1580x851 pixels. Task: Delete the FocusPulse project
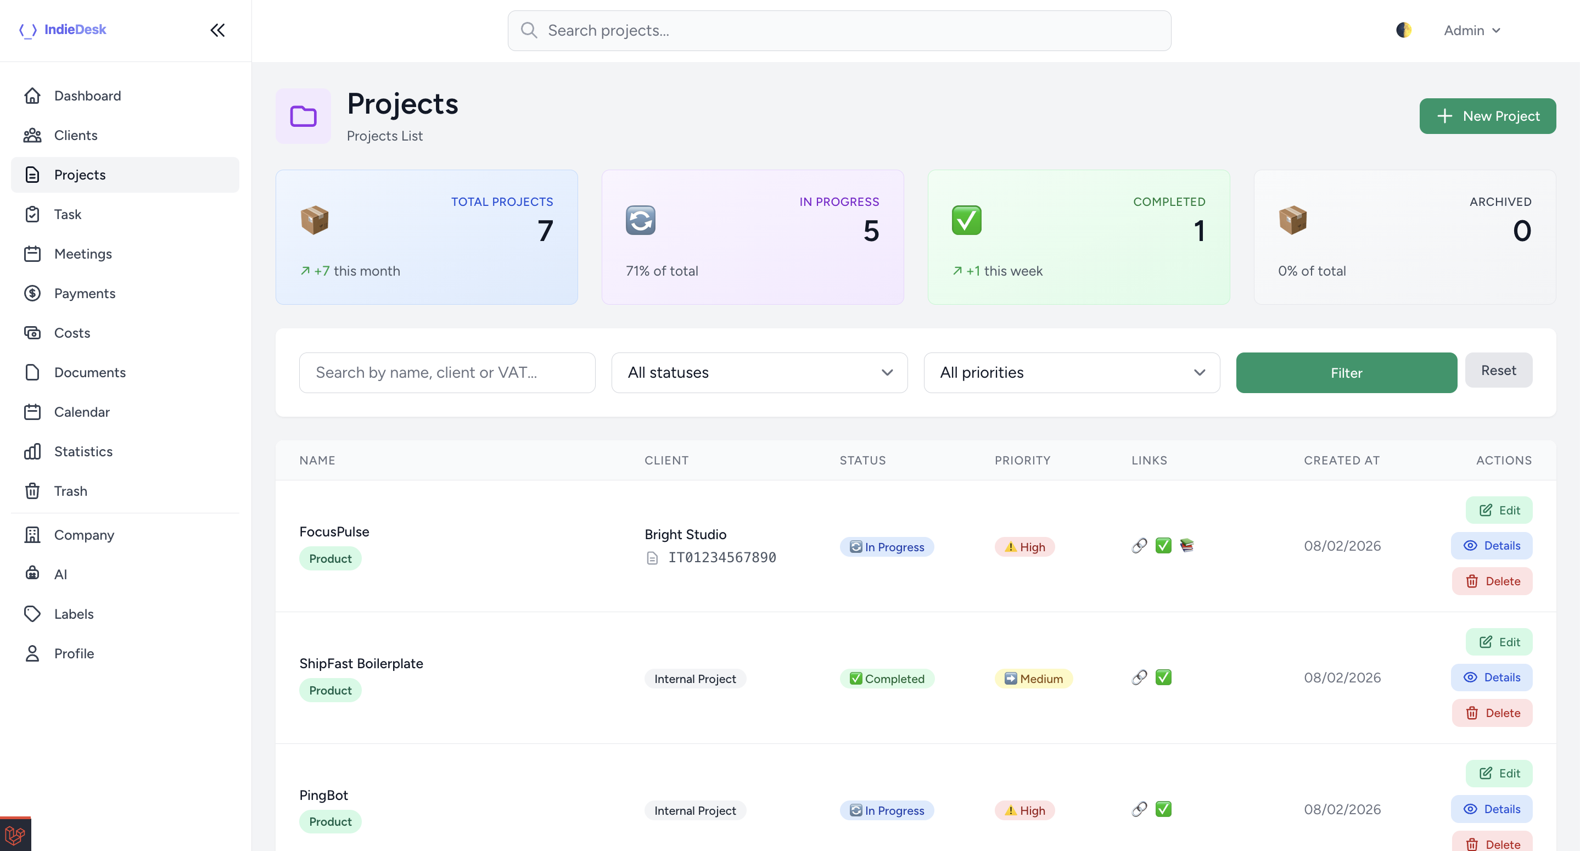(1492, 581)
